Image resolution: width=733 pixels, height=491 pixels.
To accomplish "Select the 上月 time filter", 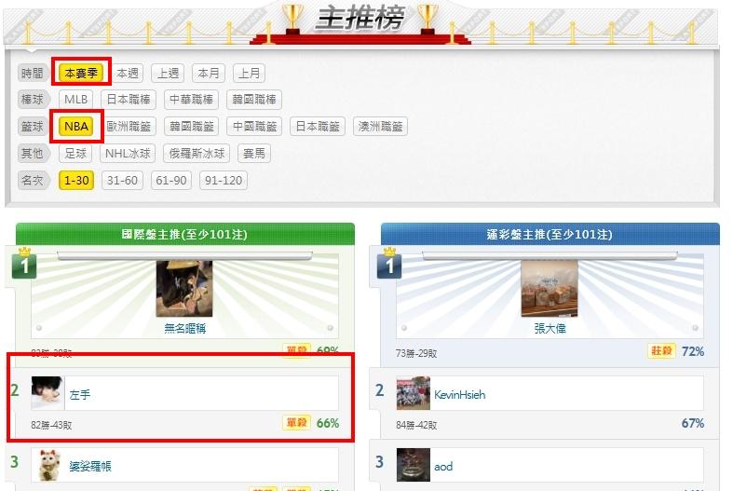I will point(250,73).
